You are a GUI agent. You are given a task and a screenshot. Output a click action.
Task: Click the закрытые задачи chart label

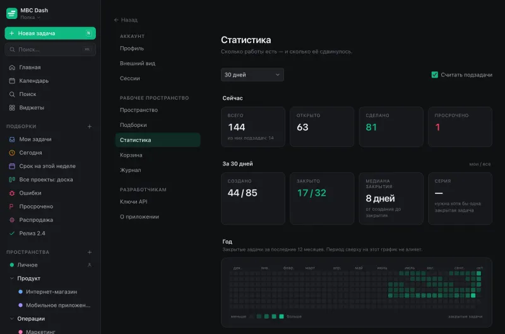tap(465, 316)
